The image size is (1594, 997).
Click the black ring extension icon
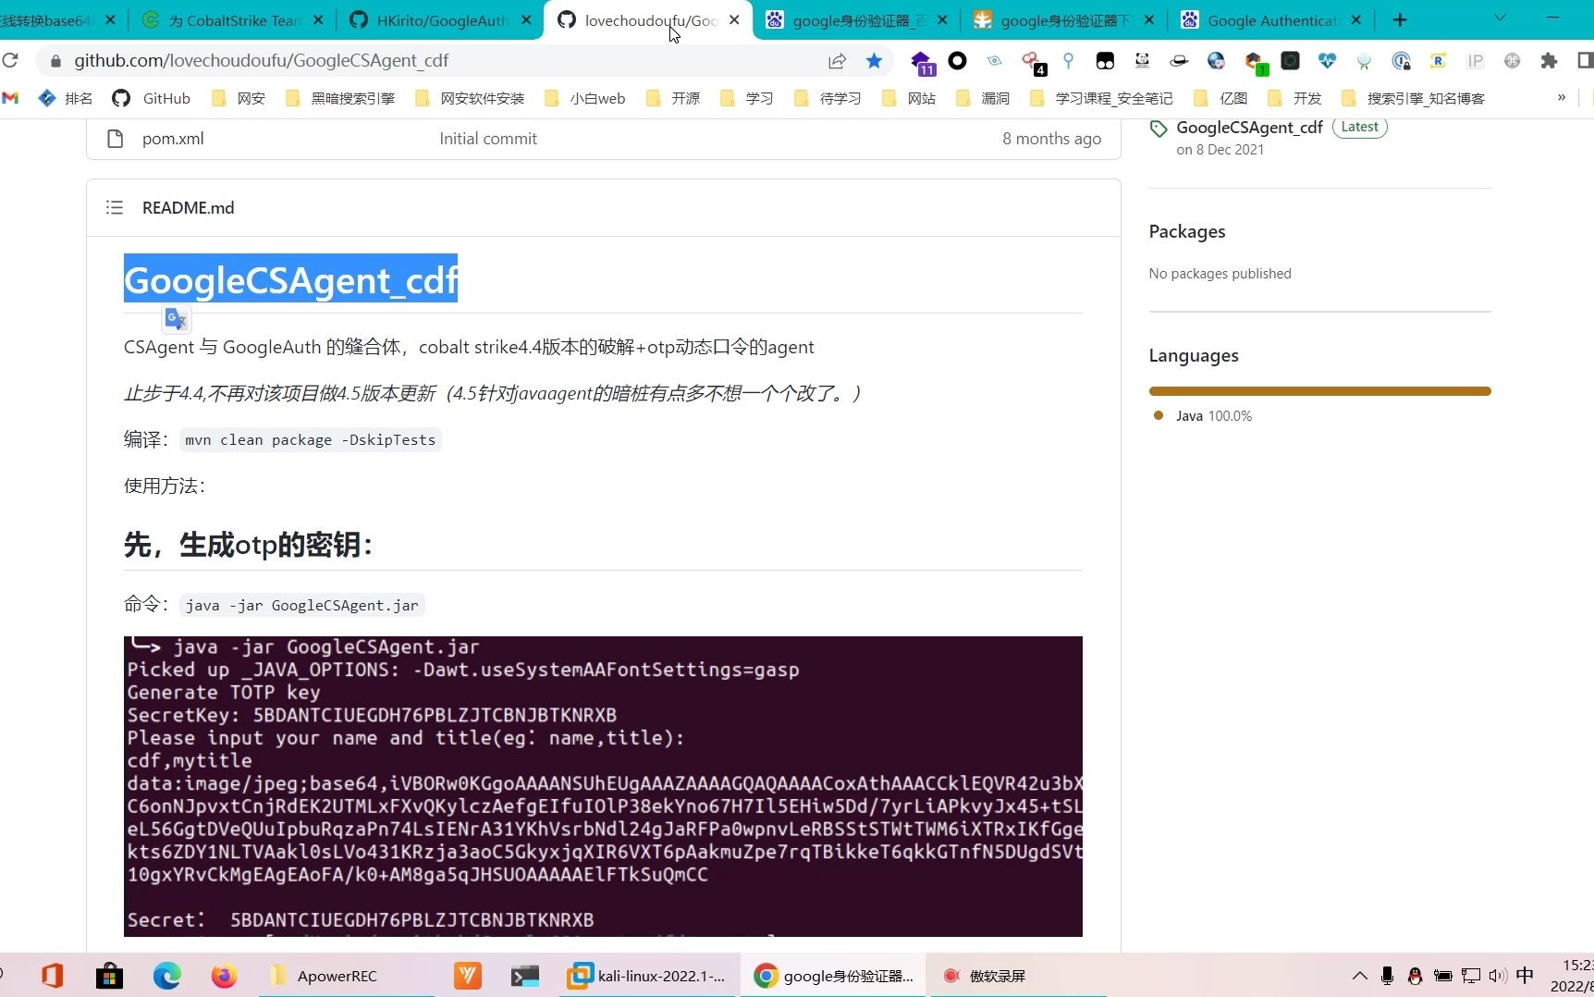958,61
